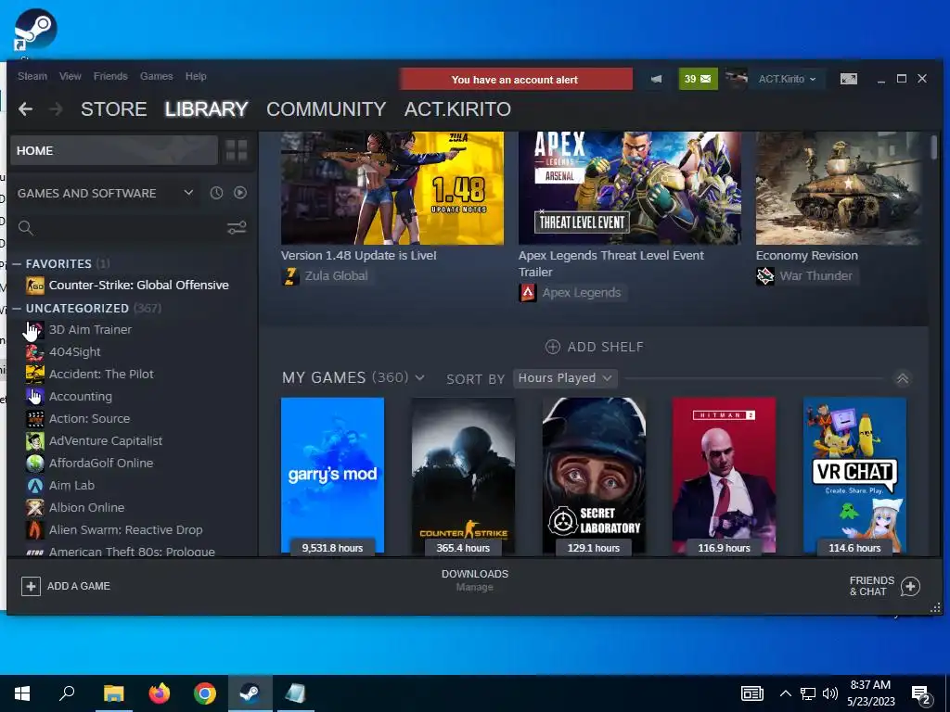950x712 pixels.
Task: Click the 404Sight game icon
Action: click(x=35, y=351)
